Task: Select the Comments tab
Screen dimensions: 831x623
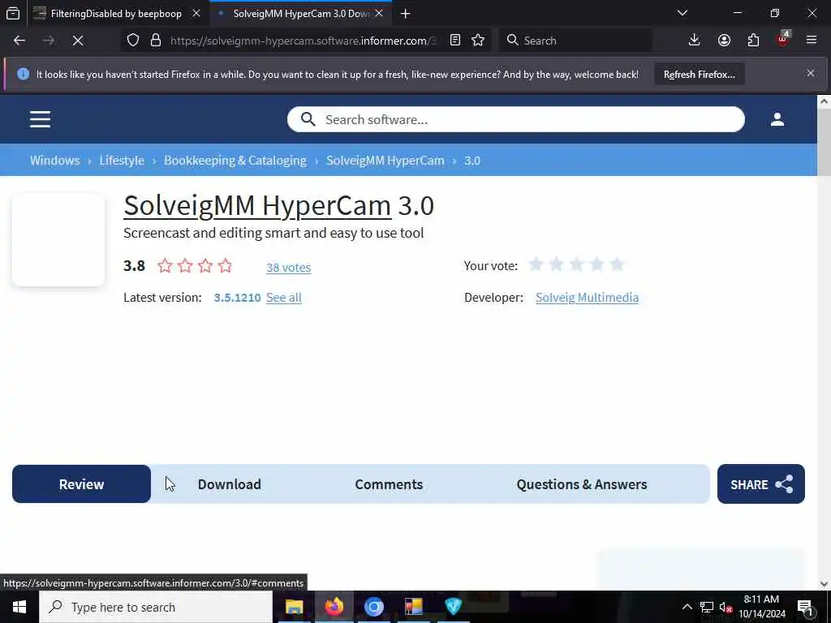Action: point(389,484)
